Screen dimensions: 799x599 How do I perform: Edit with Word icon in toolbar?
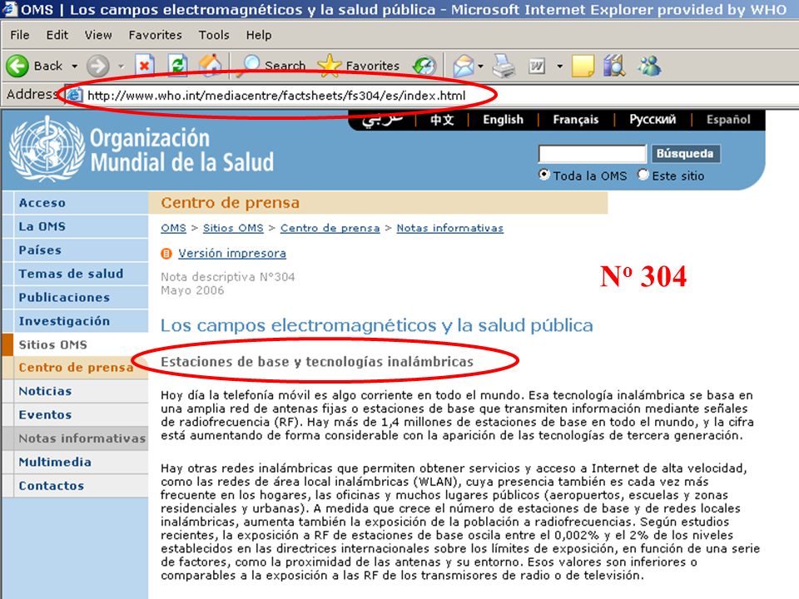(x=537, y=66)
